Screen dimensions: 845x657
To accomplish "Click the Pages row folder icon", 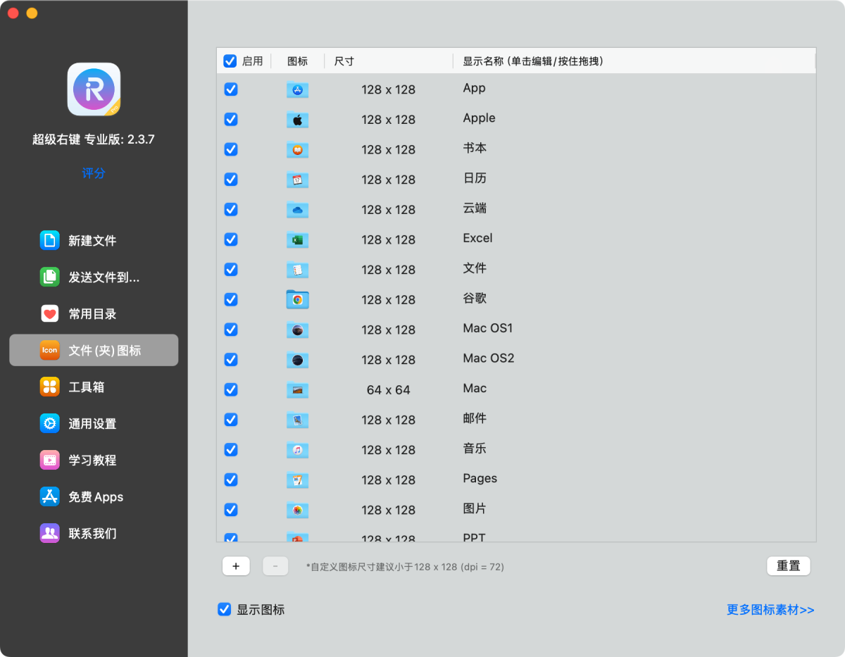I will pos(298,480).
